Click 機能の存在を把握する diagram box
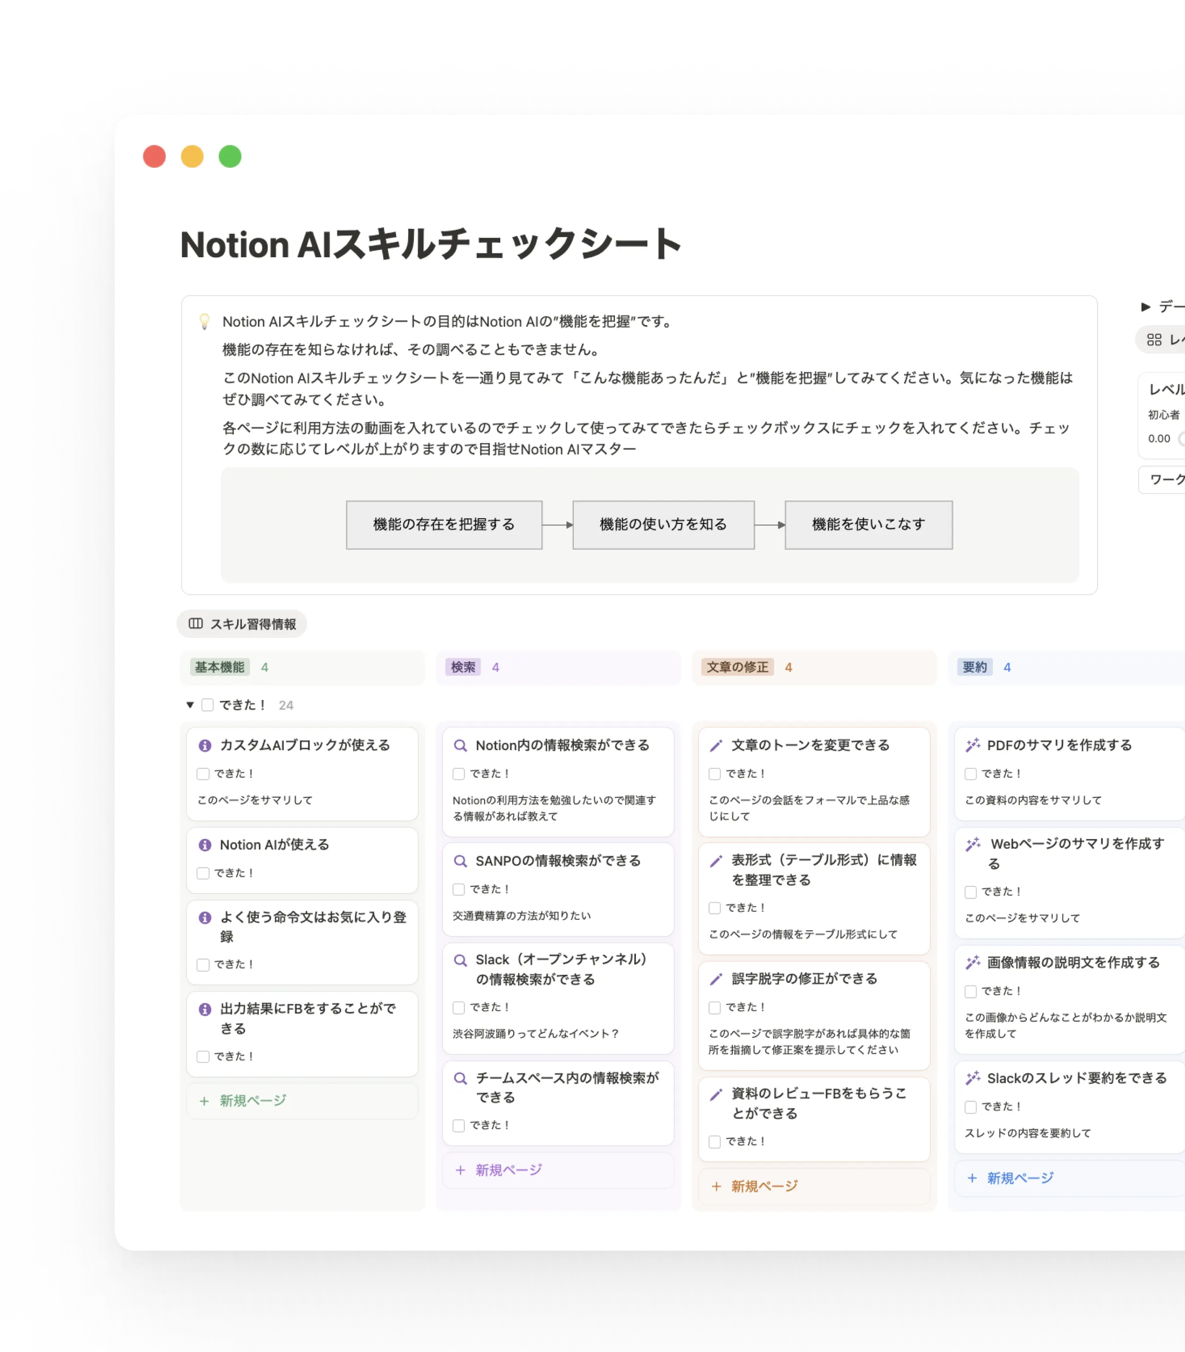Image resolution: width=1185 pixels, height=1352 pixels. (444, 524)
